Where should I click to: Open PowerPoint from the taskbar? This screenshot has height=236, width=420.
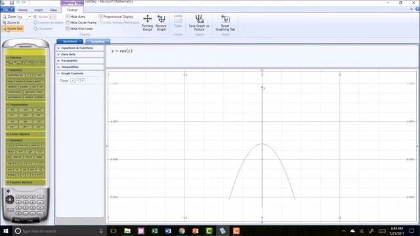tap(196, 231)
